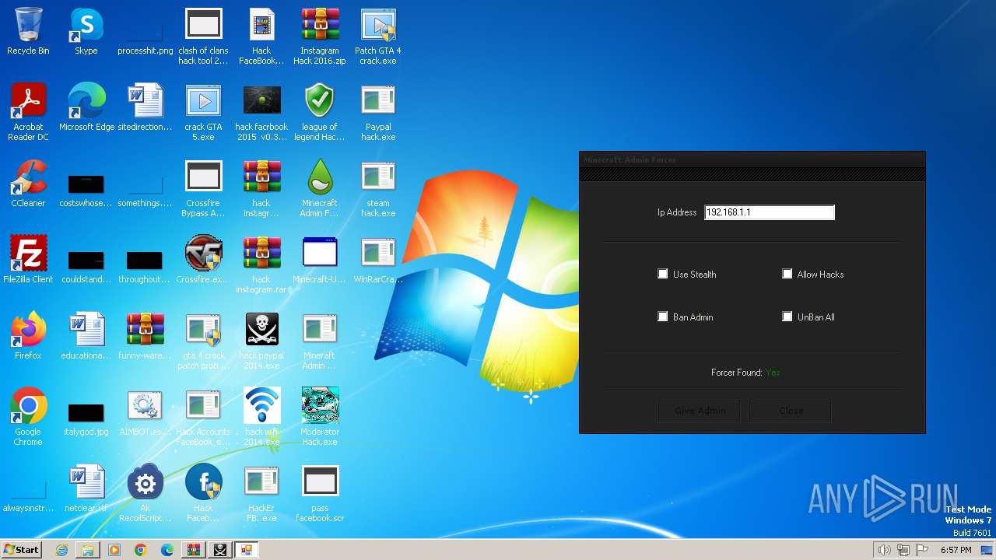
Task: Select the hack facrbook 2015 icon
Action: point(261,112)
